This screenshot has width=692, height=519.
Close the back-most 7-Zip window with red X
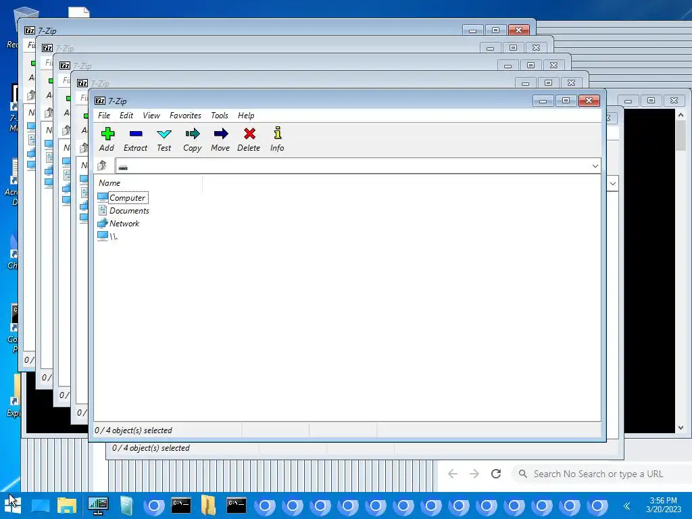pos(518,30)
